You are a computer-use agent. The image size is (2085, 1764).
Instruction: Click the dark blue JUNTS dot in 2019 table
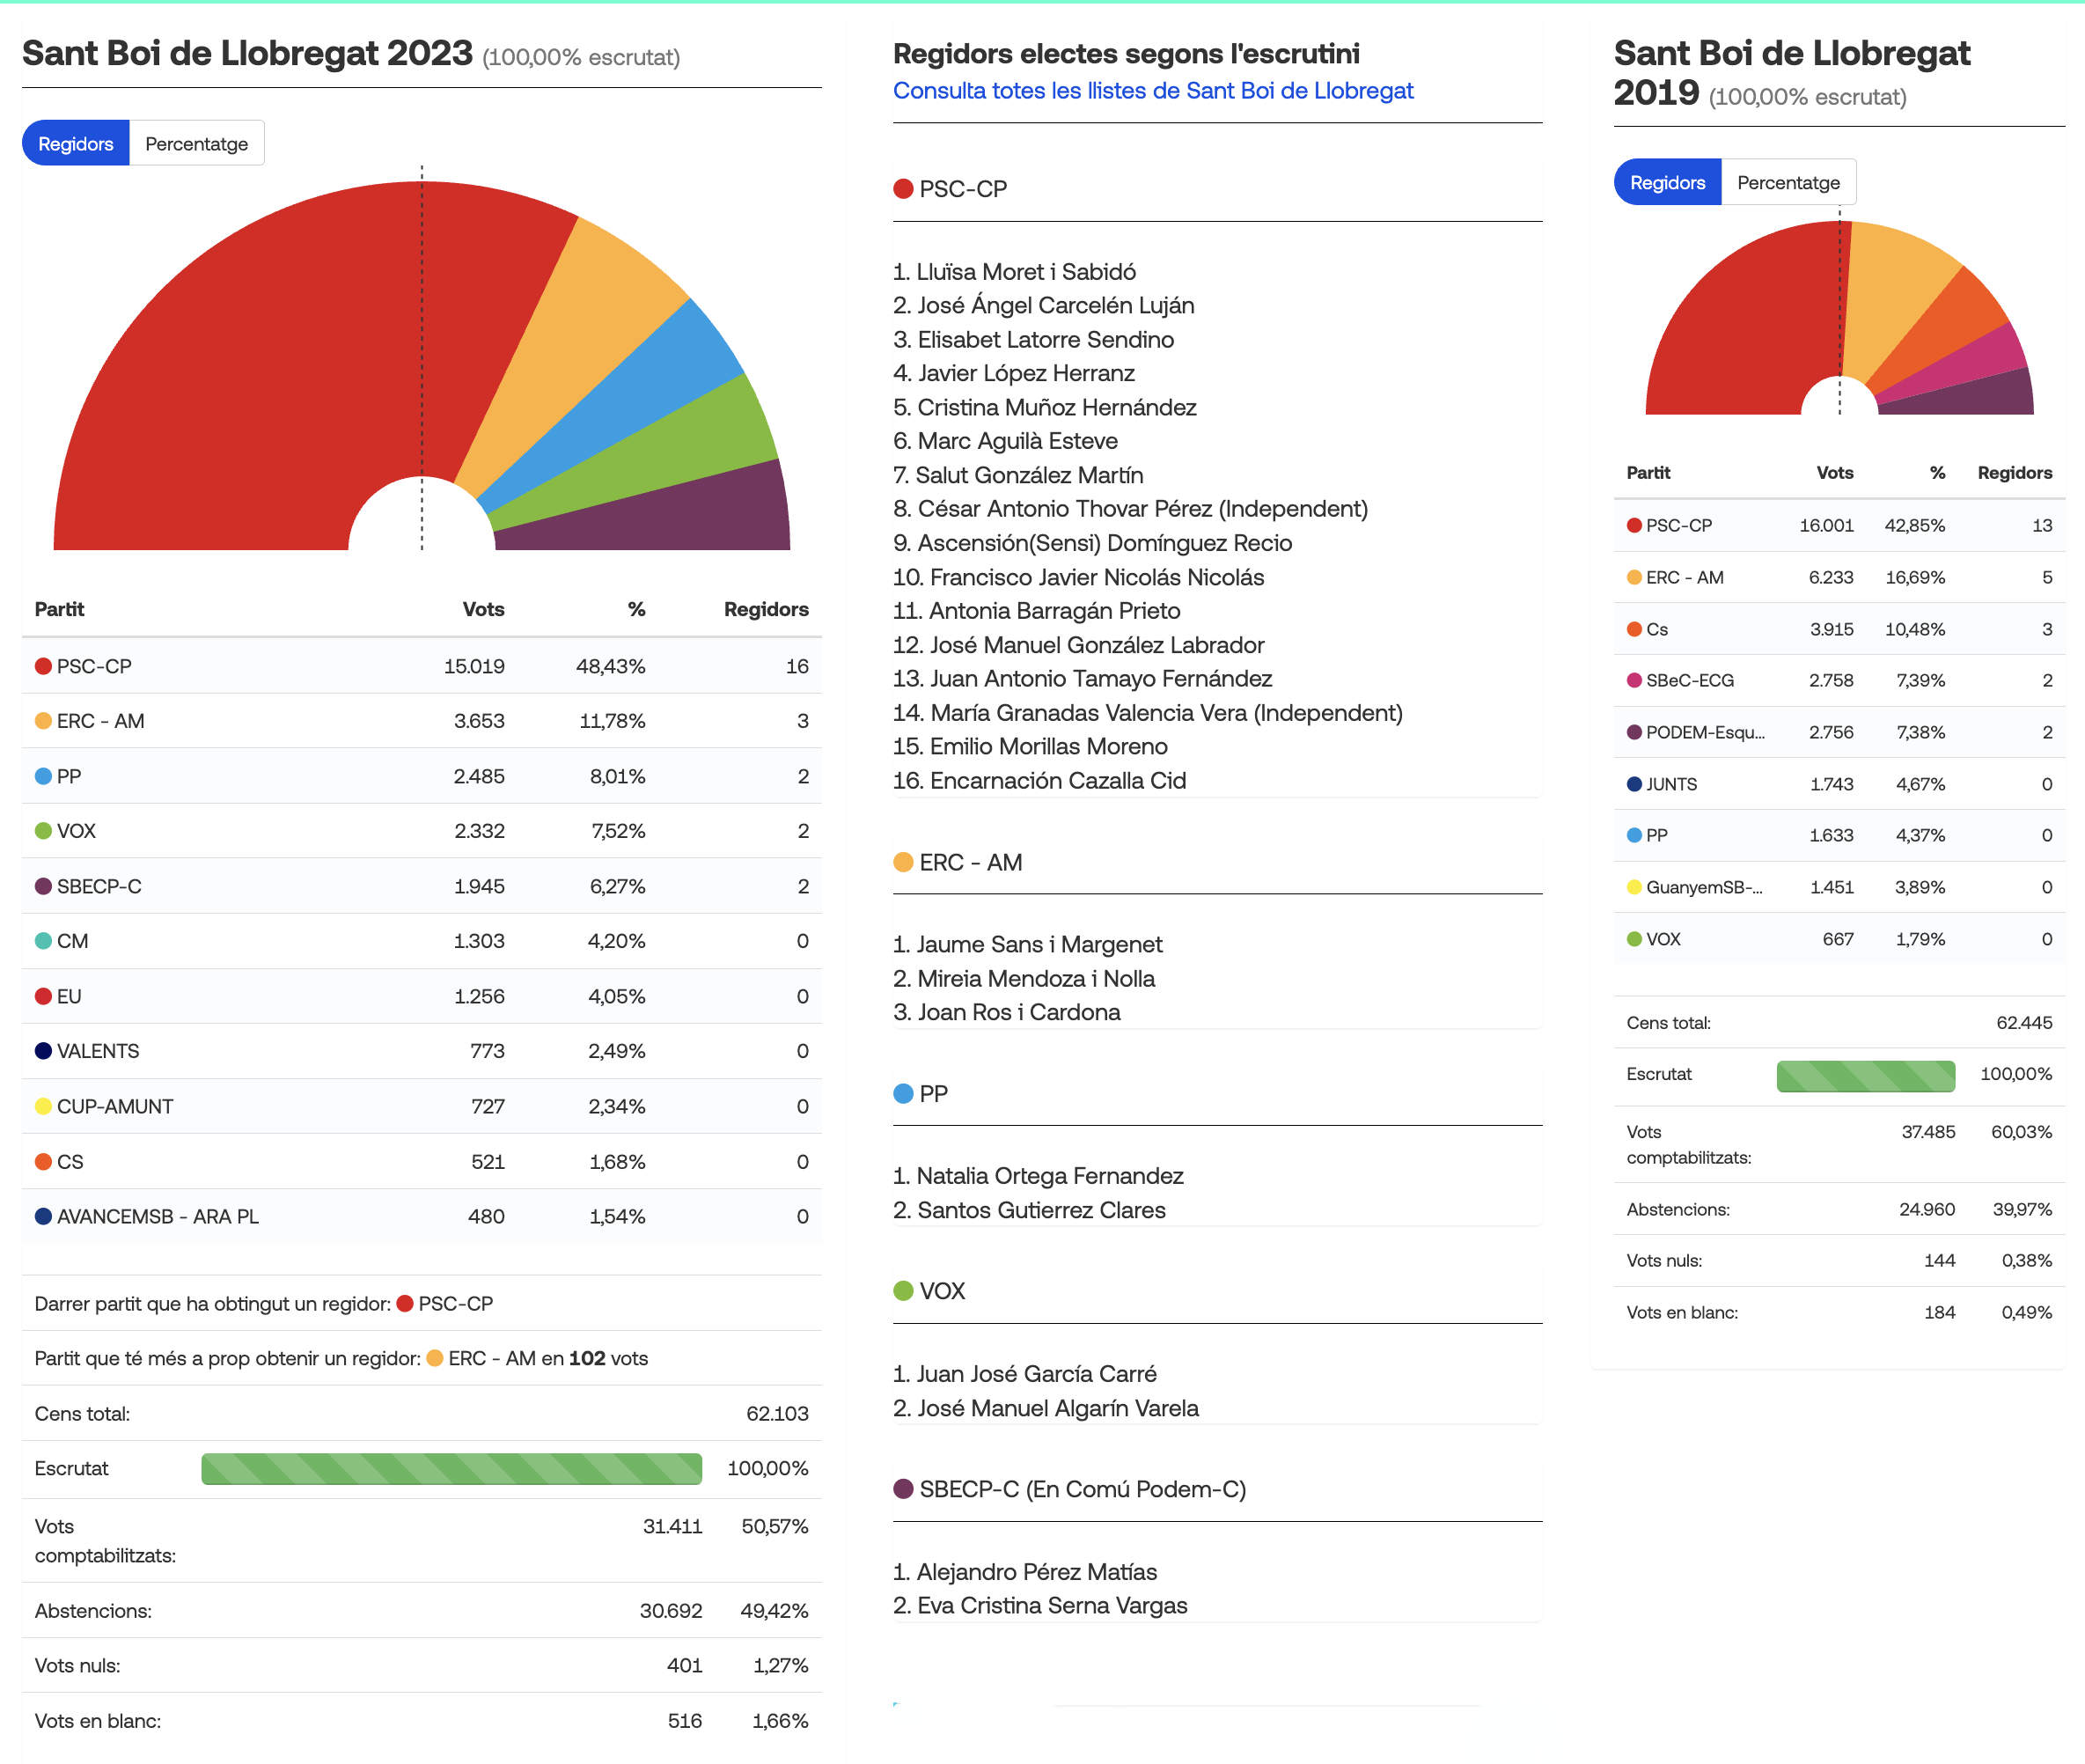1634,784
